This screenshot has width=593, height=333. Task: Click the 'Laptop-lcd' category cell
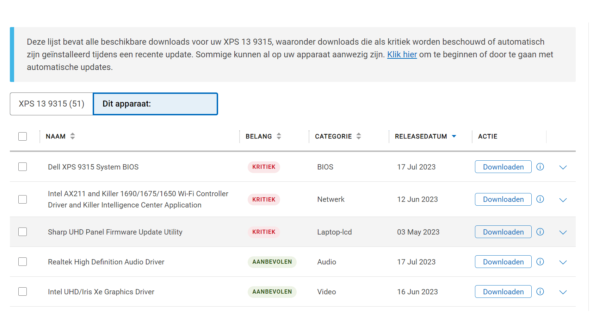pyautogui.click(x=334, y=232)
